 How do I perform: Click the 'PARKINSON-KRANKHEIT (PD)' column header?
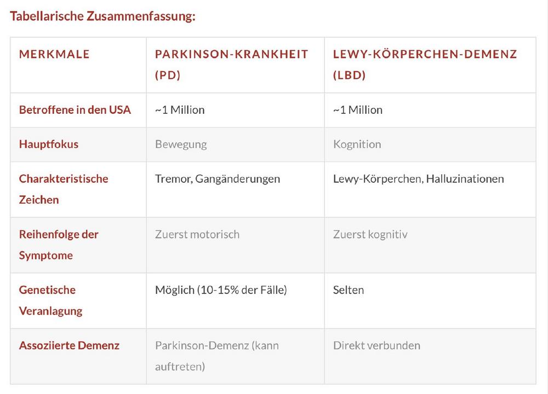[x=231, y=65]
